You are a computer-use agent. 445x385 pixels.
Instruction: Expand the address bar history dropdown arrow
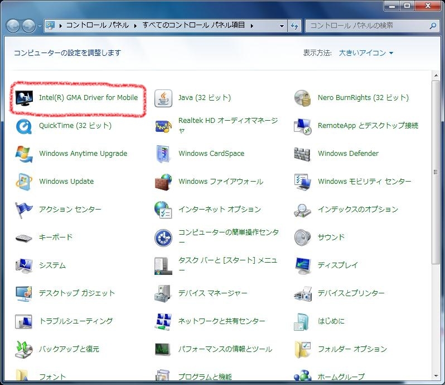coord(282,26)
